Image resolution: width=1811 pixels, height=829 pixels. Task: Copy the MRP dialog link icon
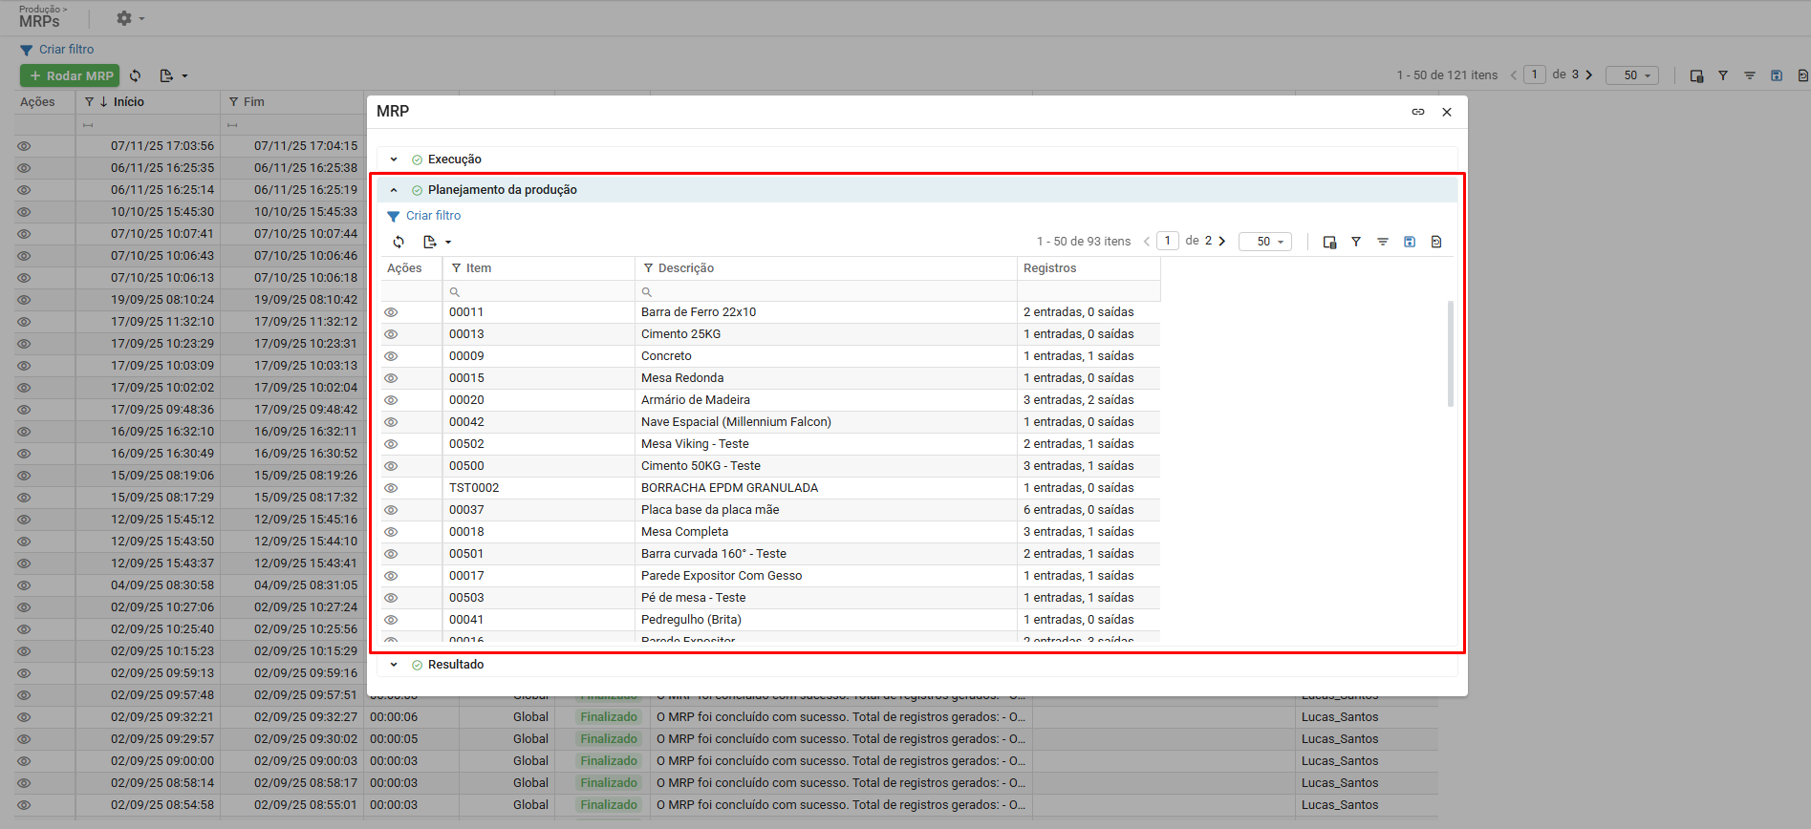[1418, 112]
